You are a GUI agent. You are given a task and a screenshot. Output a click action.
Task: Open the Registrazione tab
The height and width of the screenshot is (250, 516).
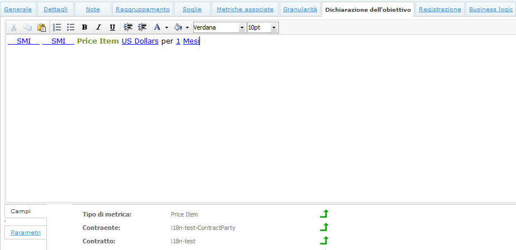pos(440,9)
